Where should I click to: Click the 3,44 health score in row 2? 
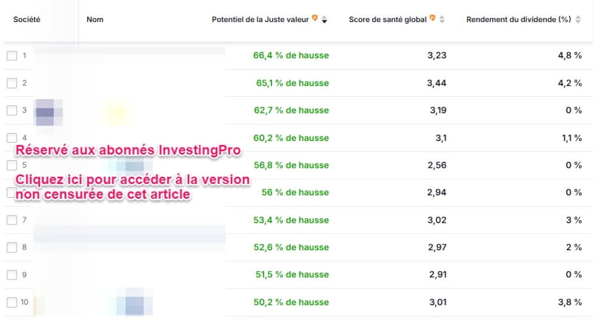tap(436, 83)
